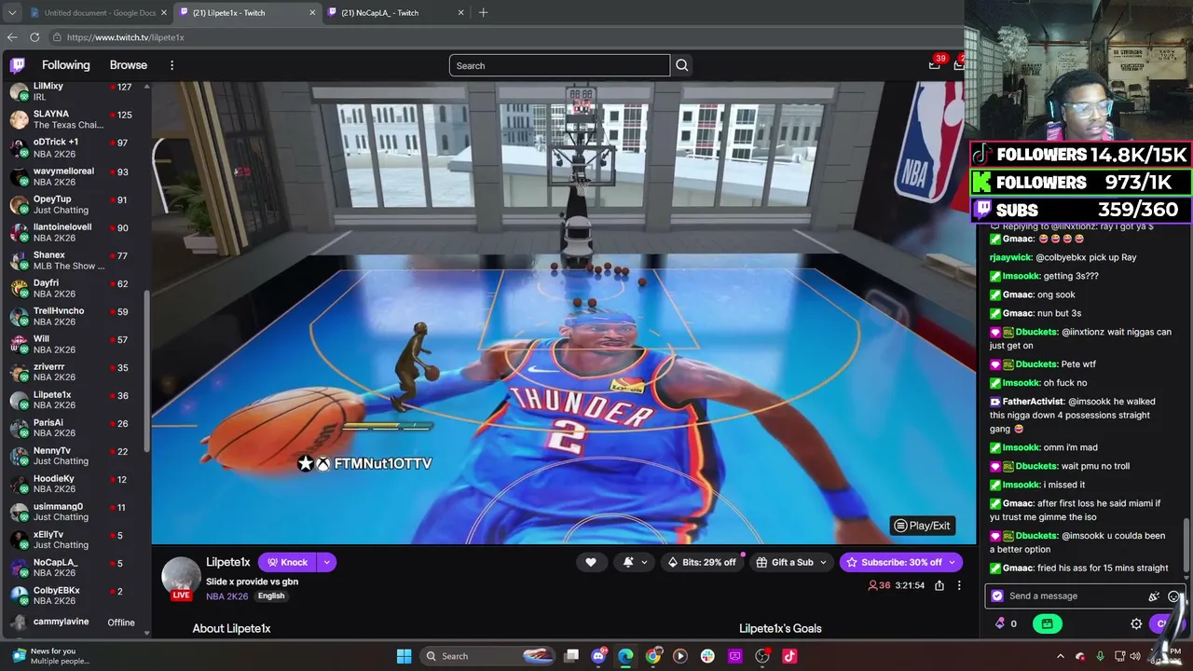
Task: Open OBS Studio from taskbar
Action: tap(762, 656)
